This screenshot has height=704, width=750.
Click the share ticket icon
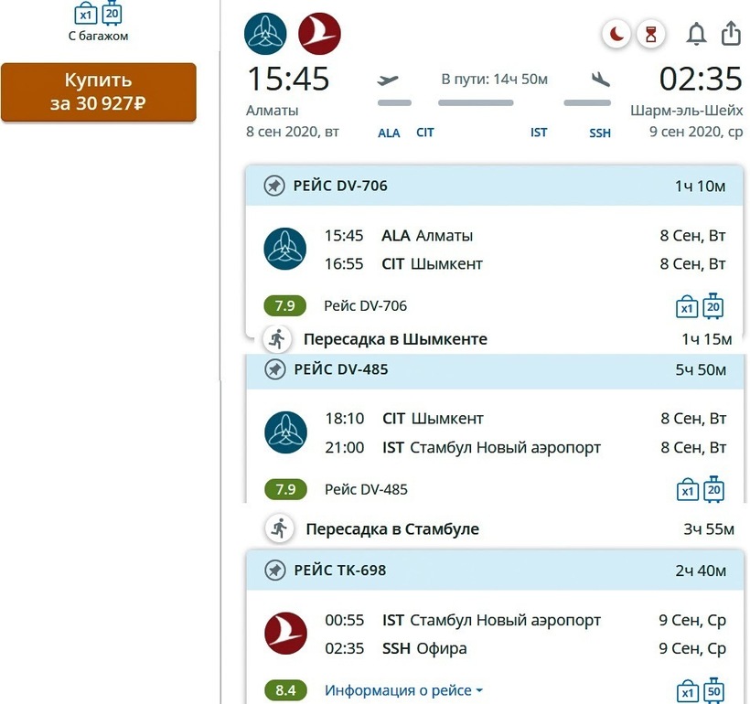pyautogui.click(x=731, y=34)
